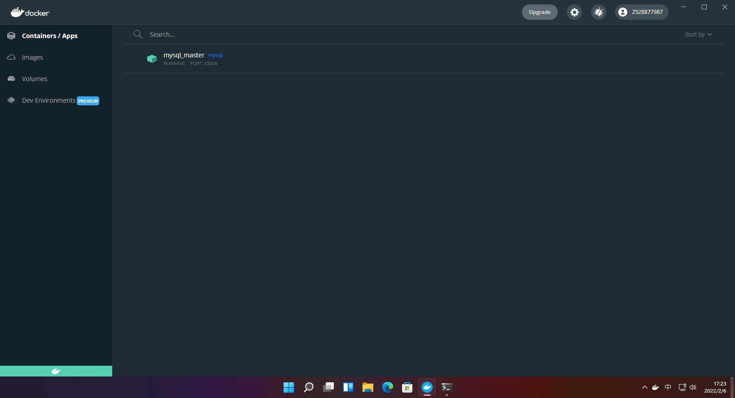Screen dimensions: 735x398
Task: Maximize the Docker Desktop window
Action: [x=704, y=7]
